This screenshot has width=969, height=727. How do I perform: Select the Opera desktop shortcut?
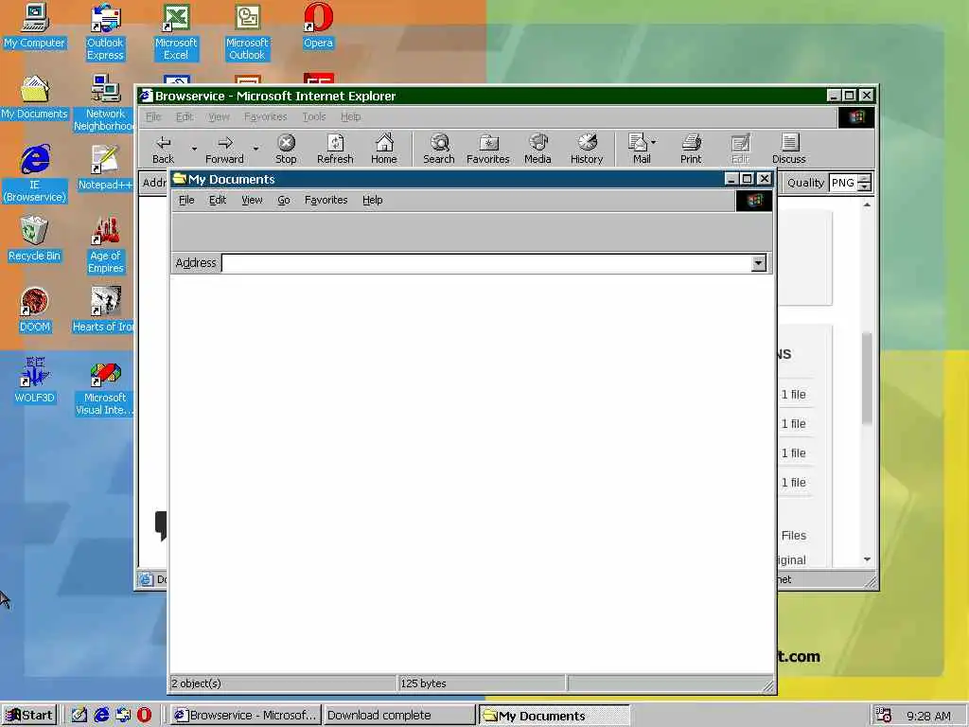(318, 26)
